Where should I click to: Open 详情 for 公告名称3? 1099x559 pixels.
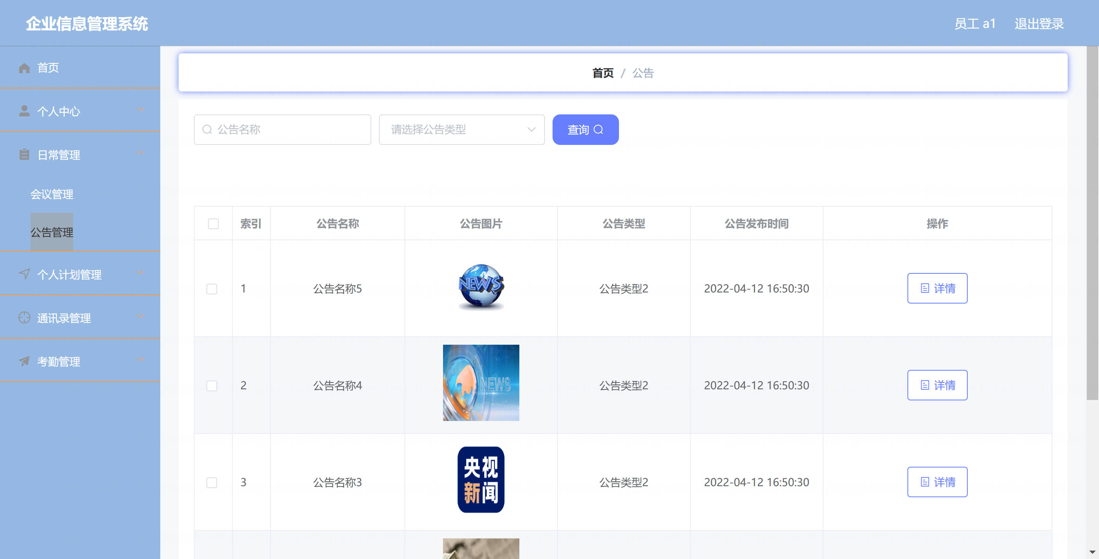pos(937,482)
